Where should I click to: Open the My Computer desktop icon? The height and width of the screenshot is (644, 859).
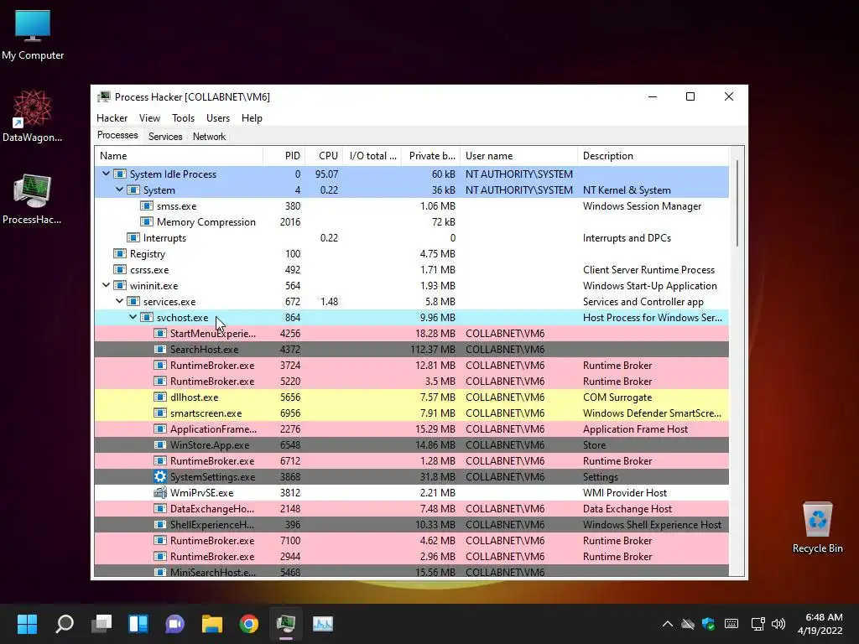pyautogui.click(x=33, y=35)
